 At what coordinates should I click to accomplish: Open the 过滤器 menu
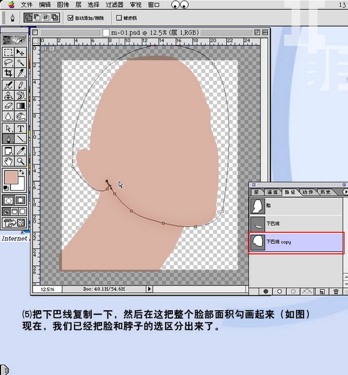point(115,5)
